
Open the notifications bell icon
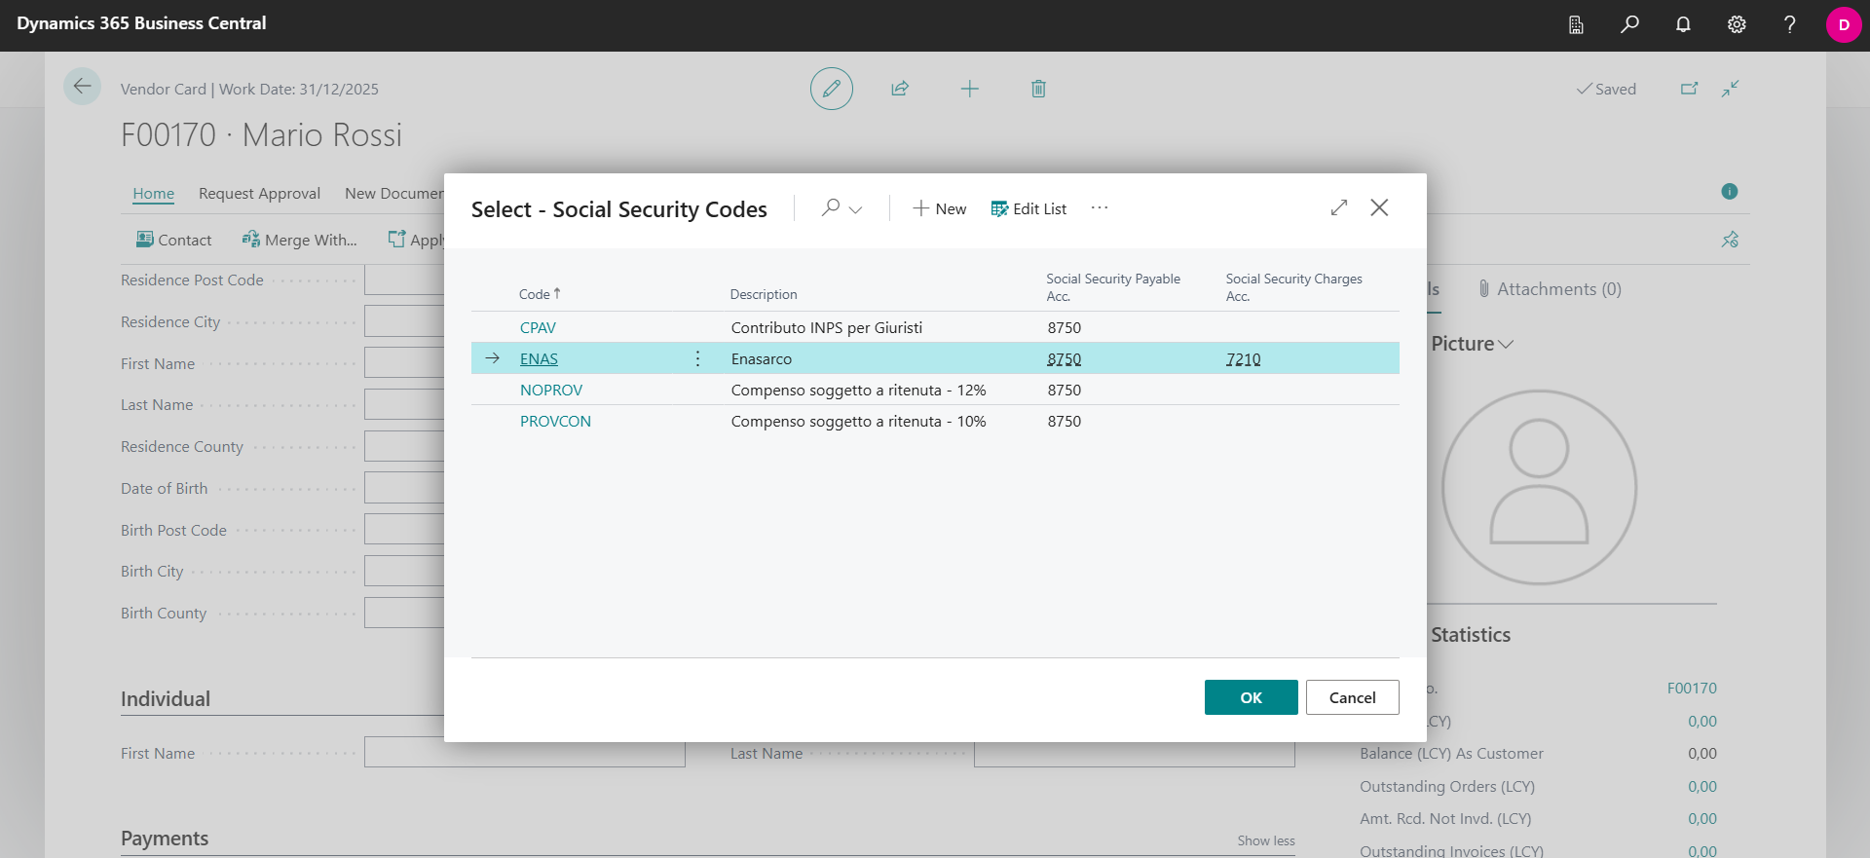click(1683, 25)
